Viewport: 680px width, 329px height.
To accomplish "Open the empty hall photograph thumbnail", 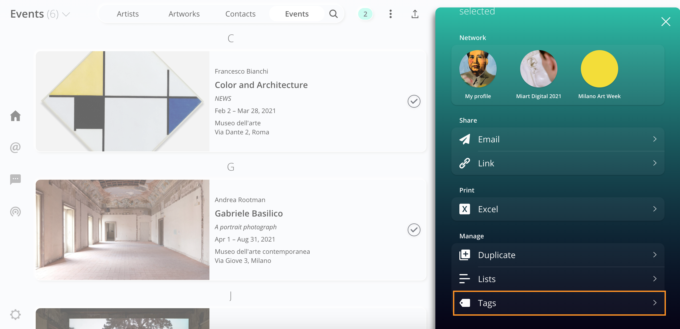I will coord(123,230).
